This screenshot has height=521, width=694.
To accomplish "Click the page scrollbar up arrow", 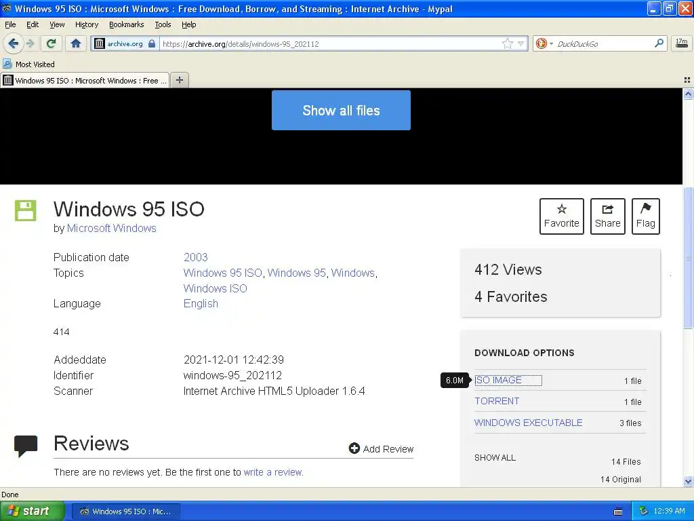I will point(688,94).
